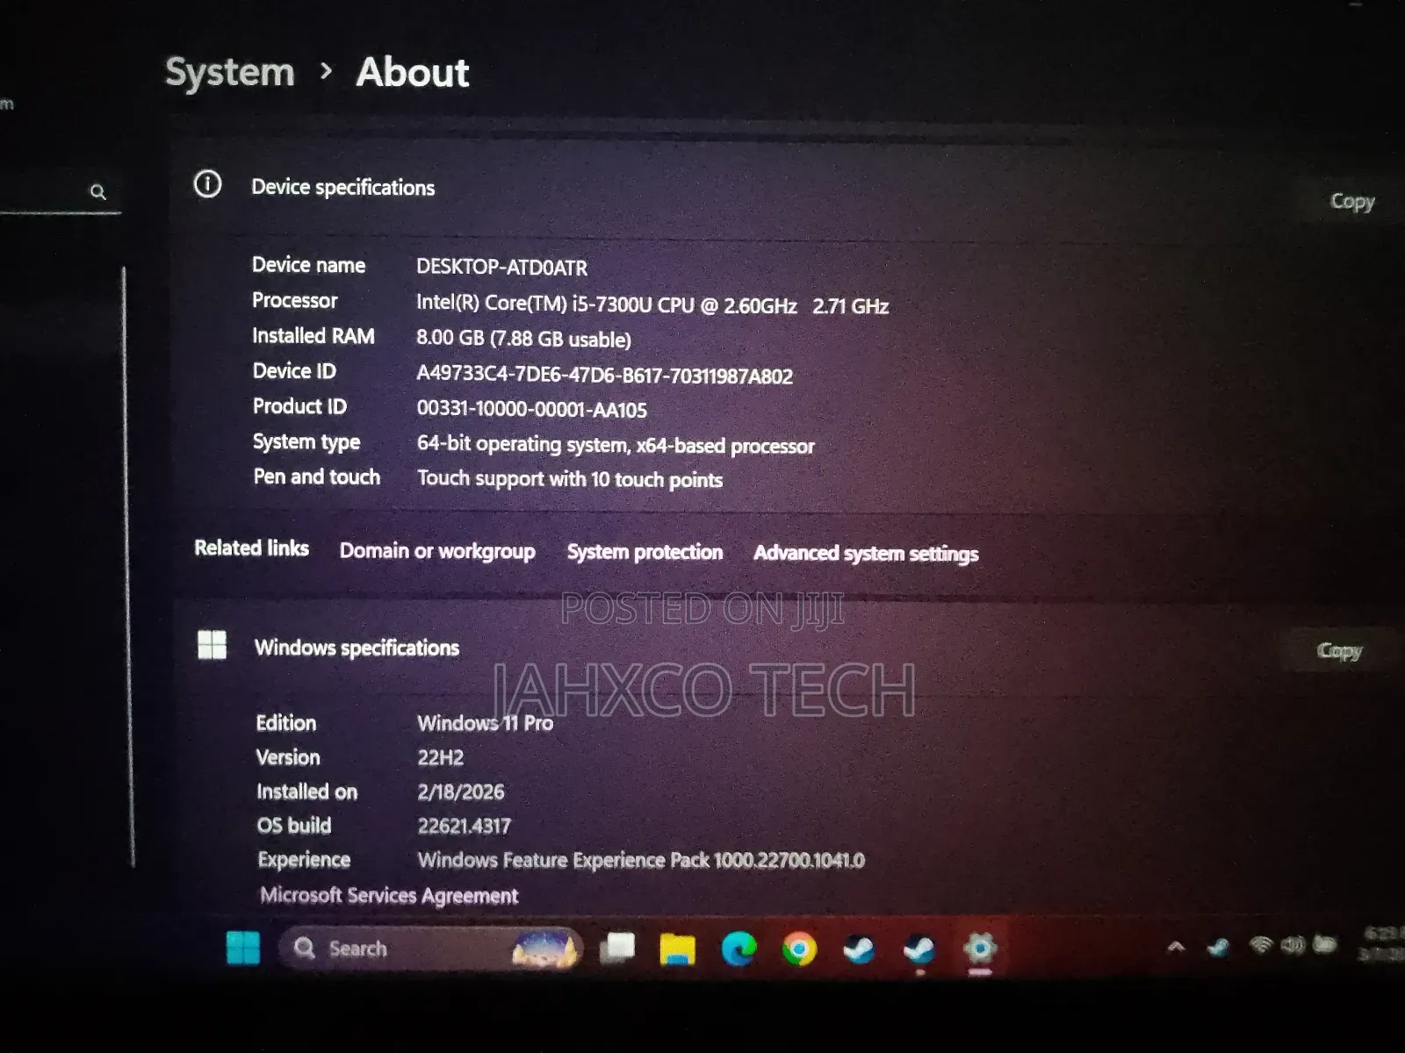Click the Windows logo beside Windows specifications
Image resolution: width=1405 pixels, height=1053 pixels.
[x=212, y=645]
